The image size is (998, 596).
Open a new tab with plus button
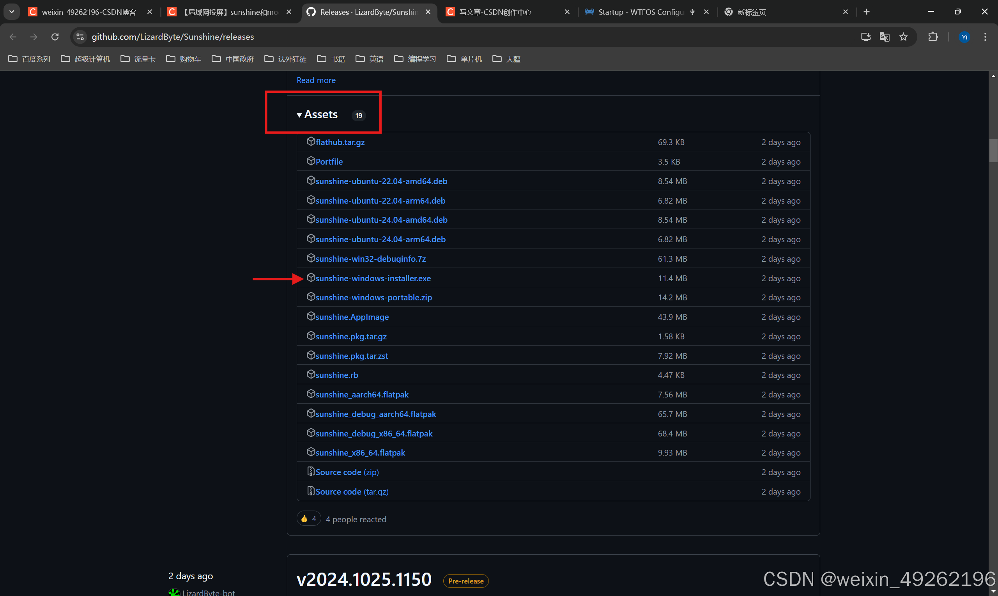click(x=867, y=12)
